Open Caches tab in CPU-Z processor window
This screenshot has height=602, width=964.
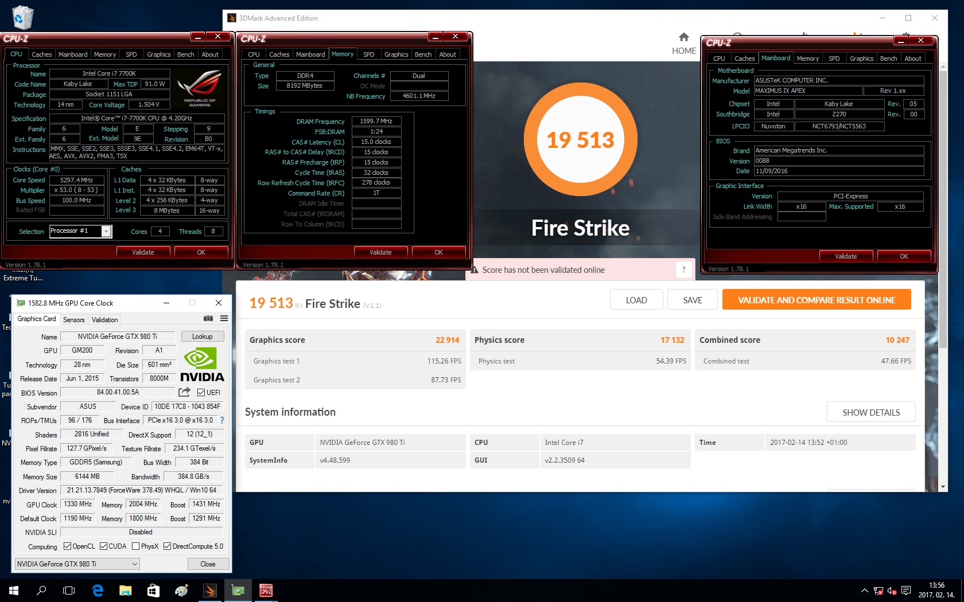[x=41, y=54]
